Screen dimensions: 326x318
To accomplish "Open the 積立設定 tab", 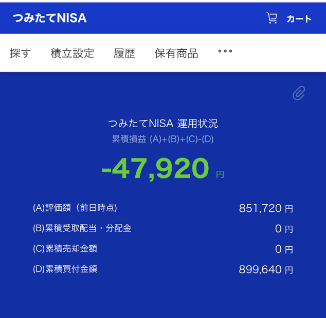I will [x=73, y=53].
